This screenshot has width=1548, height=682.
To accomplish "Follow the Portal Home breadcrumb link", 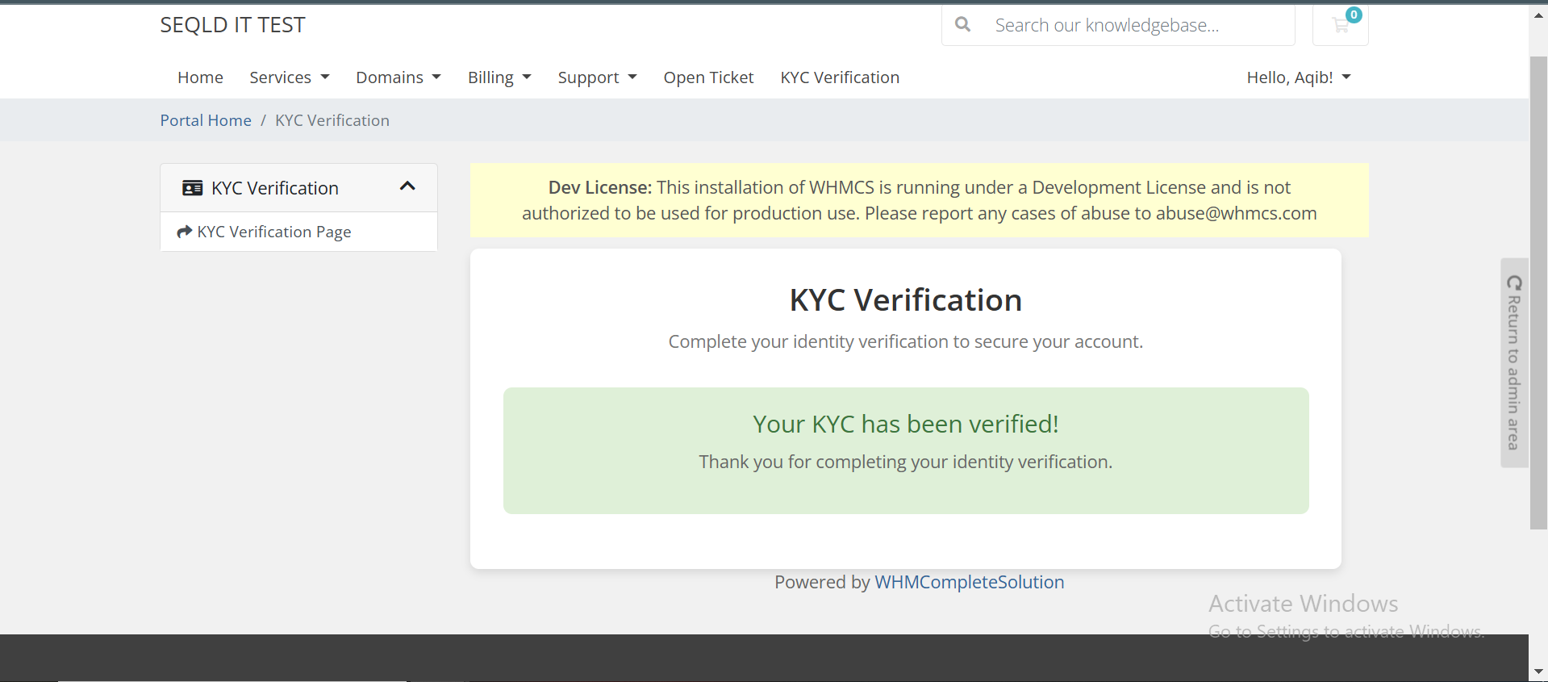I will tap(206, 120).
